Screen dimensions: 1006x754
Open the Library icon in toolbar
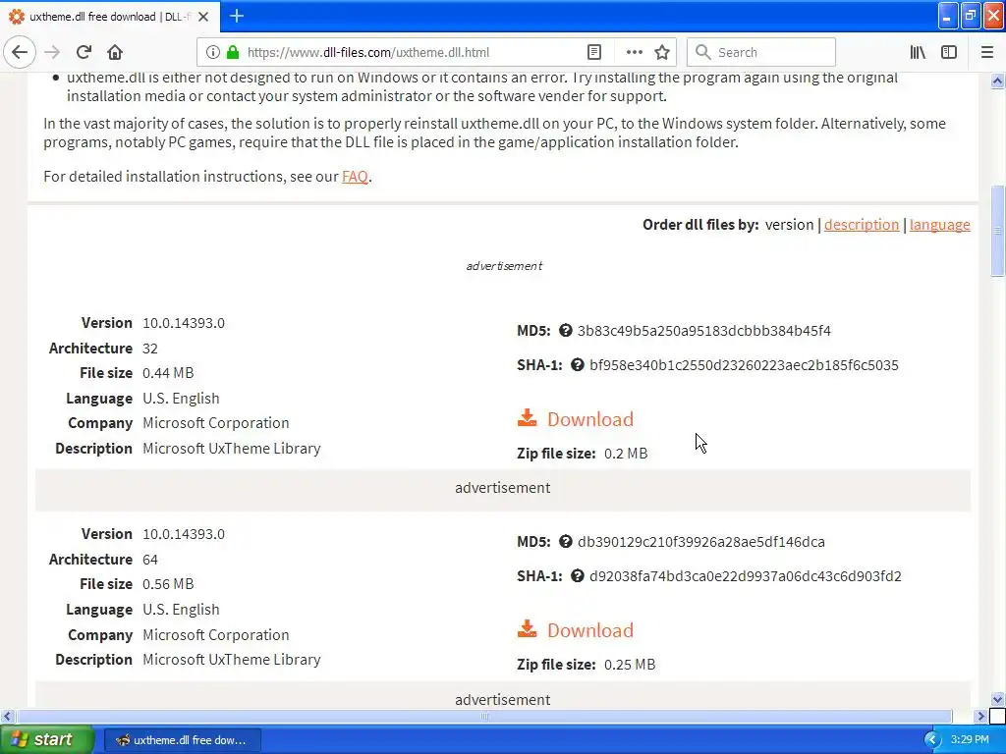point(918,52)
